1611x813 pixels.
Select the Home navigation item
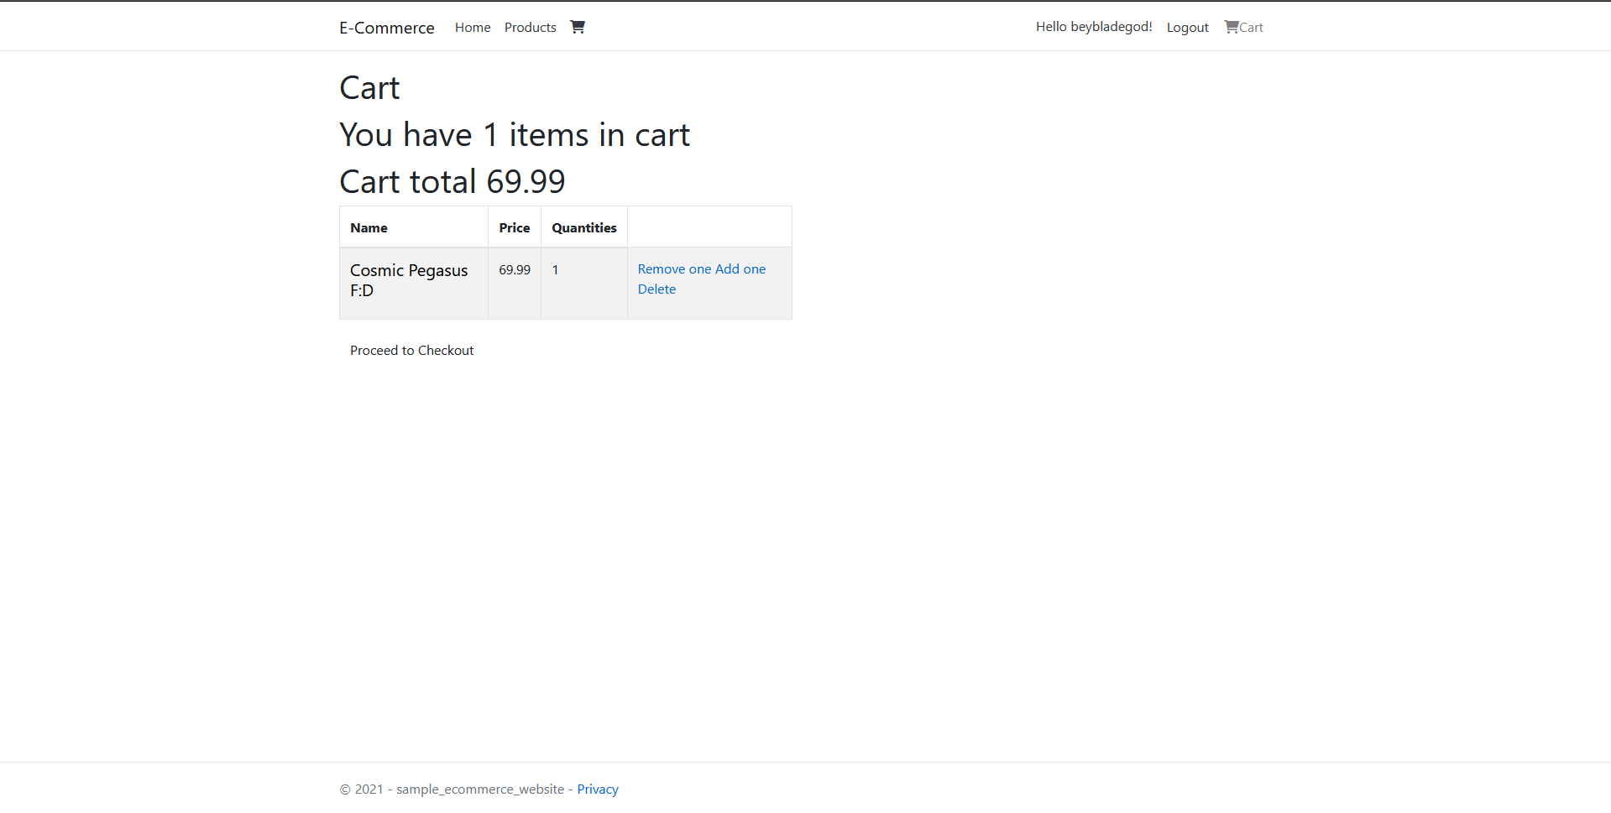pos(472,27)
